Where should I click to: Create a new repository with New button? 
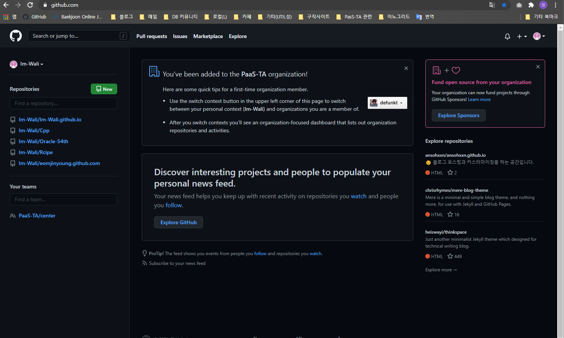104,89
